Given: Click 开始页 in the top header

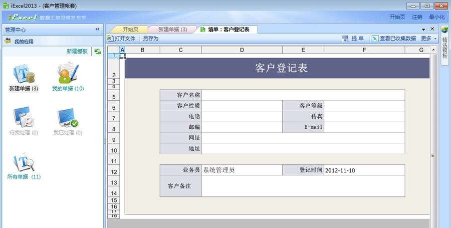Looking at the screenshot, I should point(397,17).
